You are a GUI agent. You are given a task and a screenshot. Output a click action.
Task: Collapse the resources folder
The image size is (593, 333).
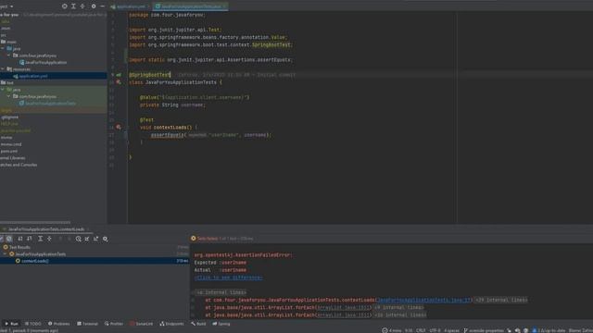click(x=3, y=69)
